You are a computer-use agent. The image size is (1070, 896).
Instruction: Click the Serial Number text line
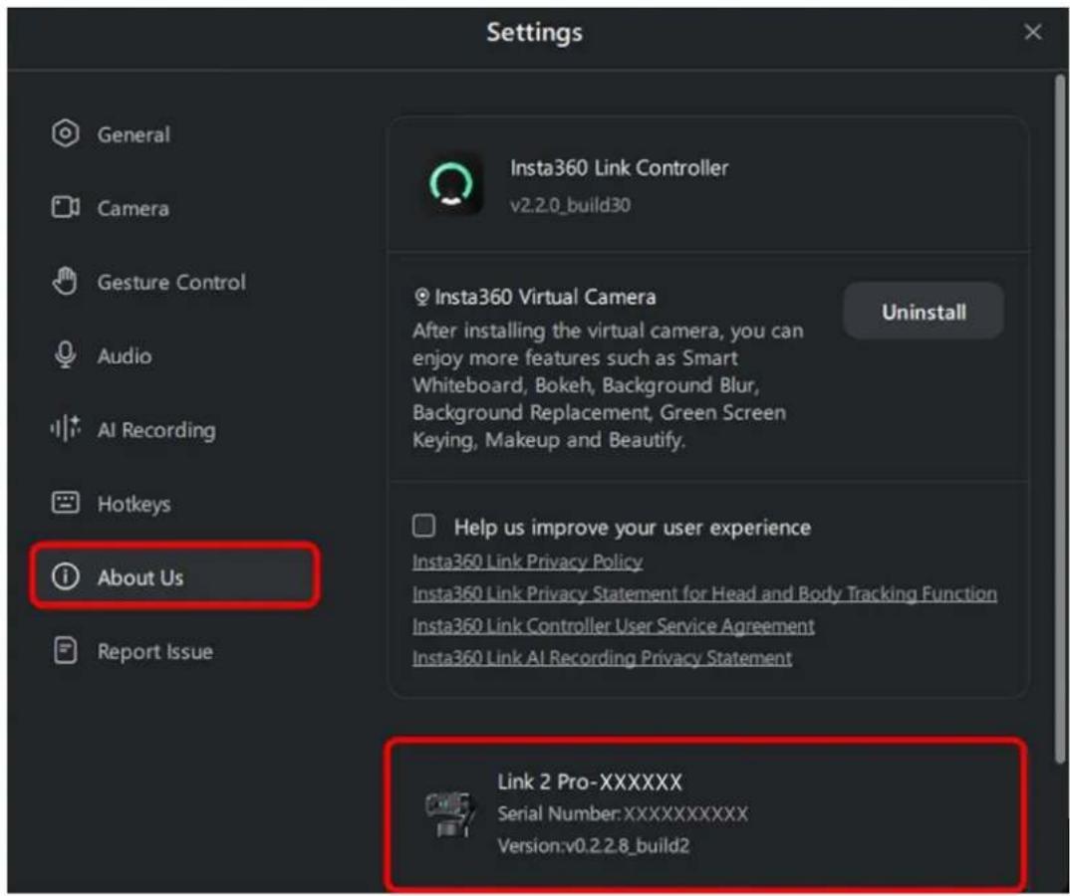[x=623, y=812]
